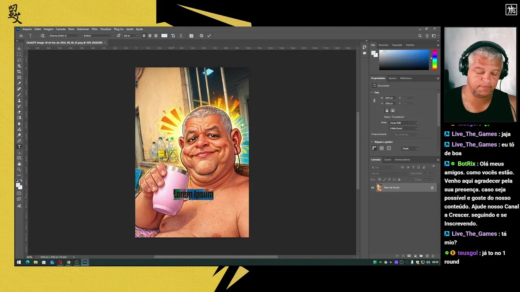Toggle text orientation in options bar
This screenshot has width=520, height=292.
pos(43,36)
